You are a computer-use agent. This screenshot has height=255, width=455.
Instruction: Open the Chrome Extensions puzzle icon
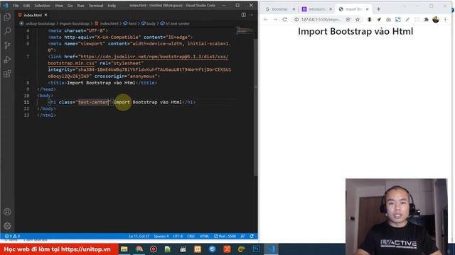[x=427, y=19]
